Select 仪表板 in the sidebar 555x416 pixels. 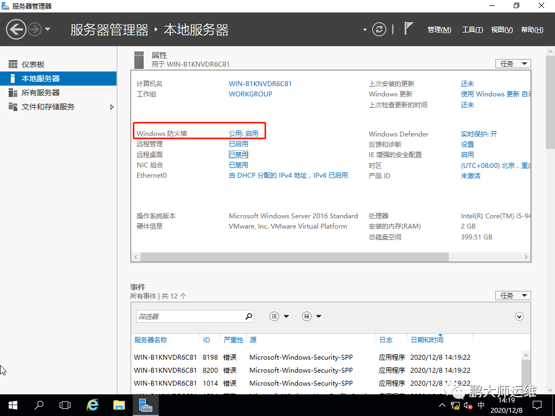point(59,64)
